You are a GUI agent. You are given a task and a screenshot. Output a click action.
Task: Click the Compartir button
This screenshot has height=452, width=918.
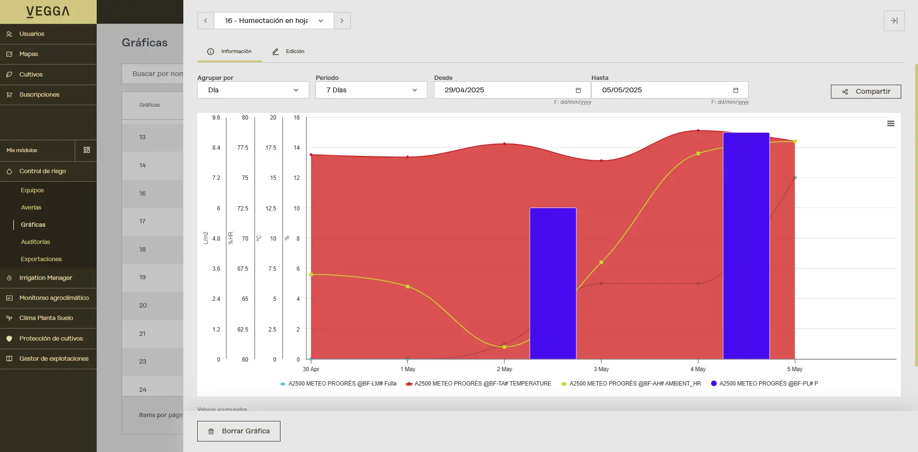[x=865, y=91]
